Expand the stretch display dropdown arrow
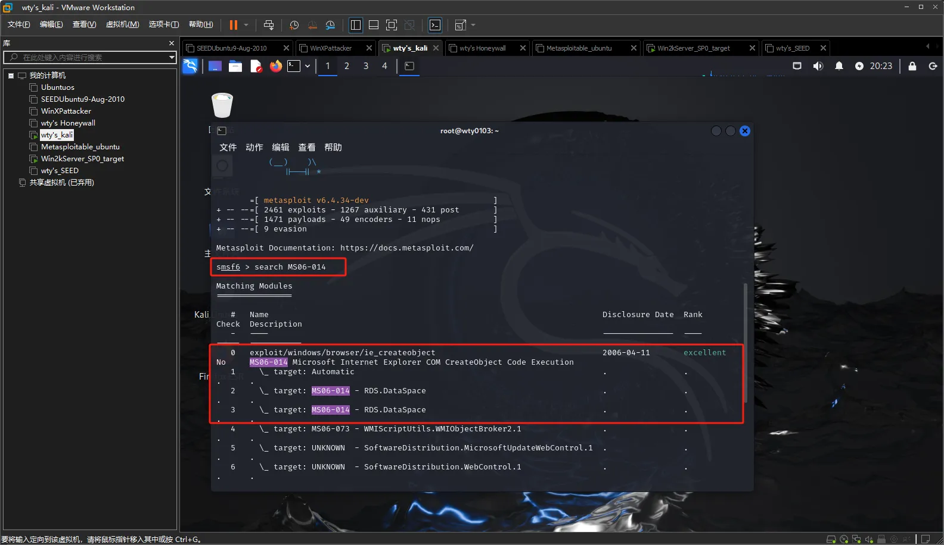This screenshot has width=944, height=545. pos(474,25)
